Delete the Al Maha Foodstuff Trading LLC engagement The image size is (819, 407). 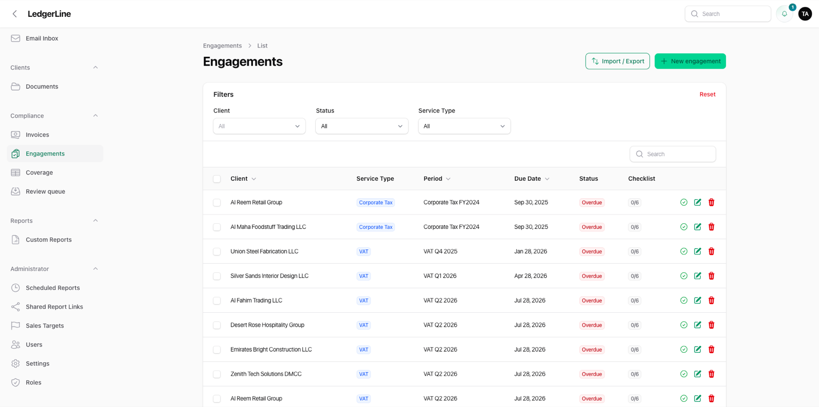712,227
